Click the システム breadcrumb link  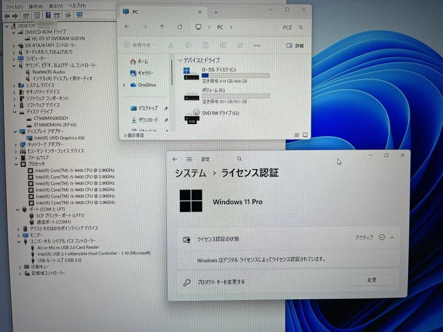pos(190,173)
